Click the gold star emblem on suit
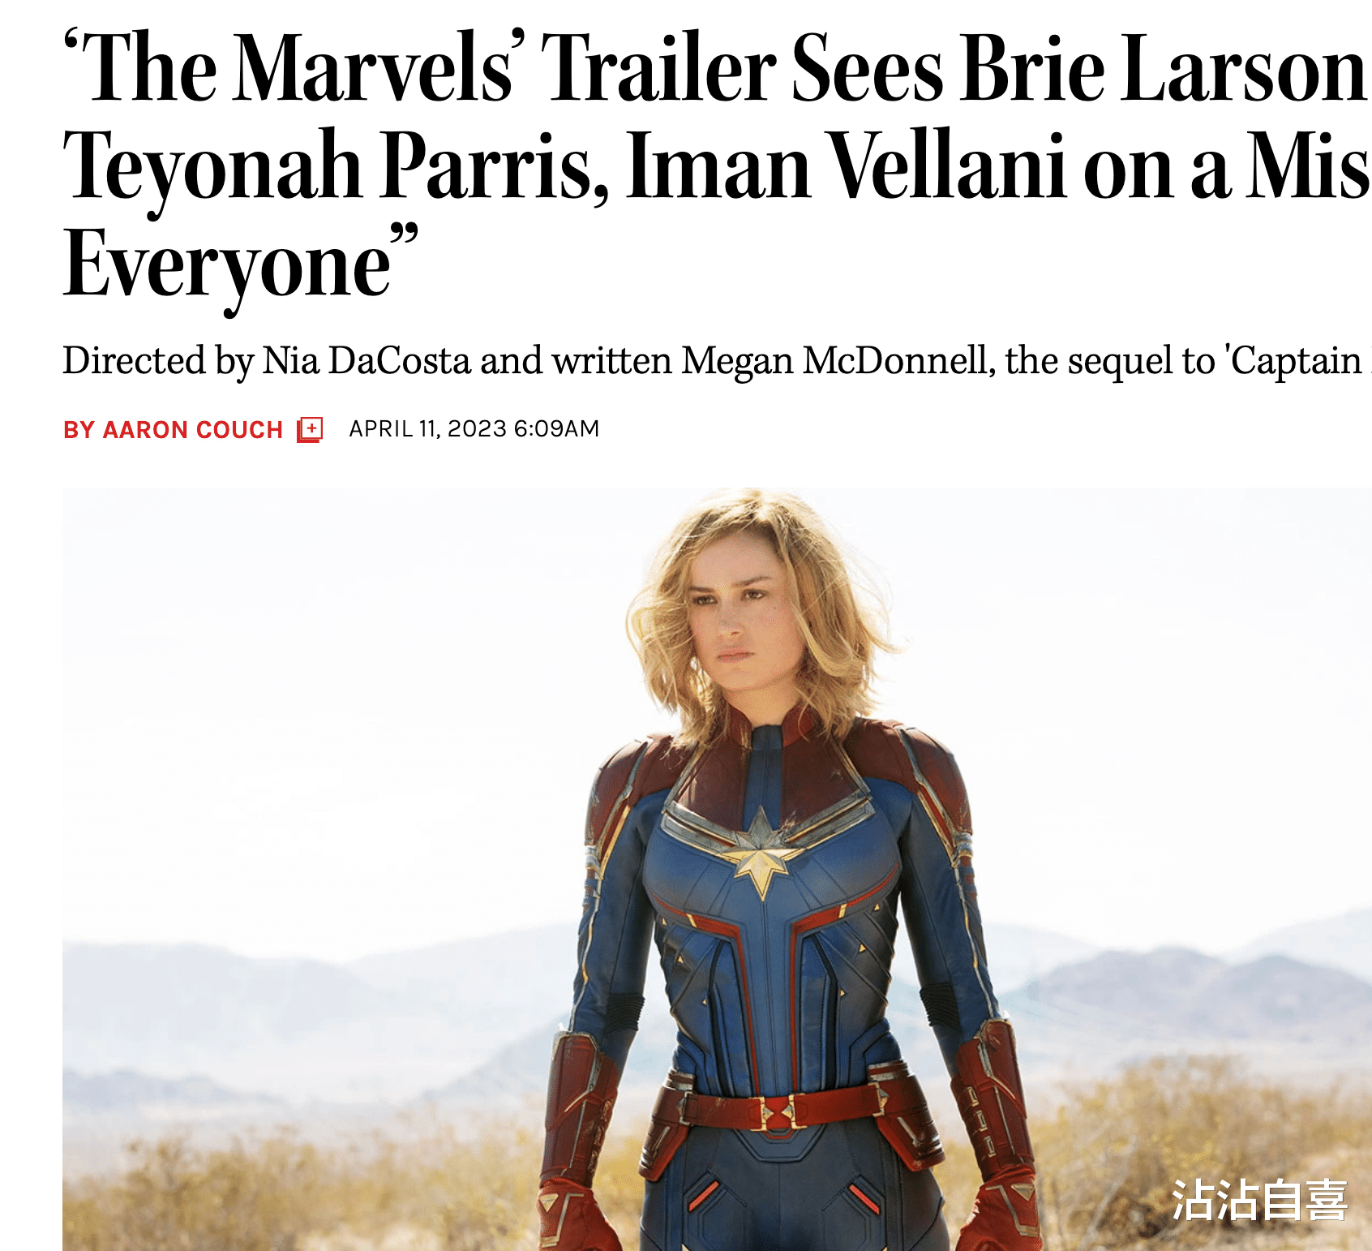The width and height of the screenshot is (1372, 1251). tap(761, 853)
